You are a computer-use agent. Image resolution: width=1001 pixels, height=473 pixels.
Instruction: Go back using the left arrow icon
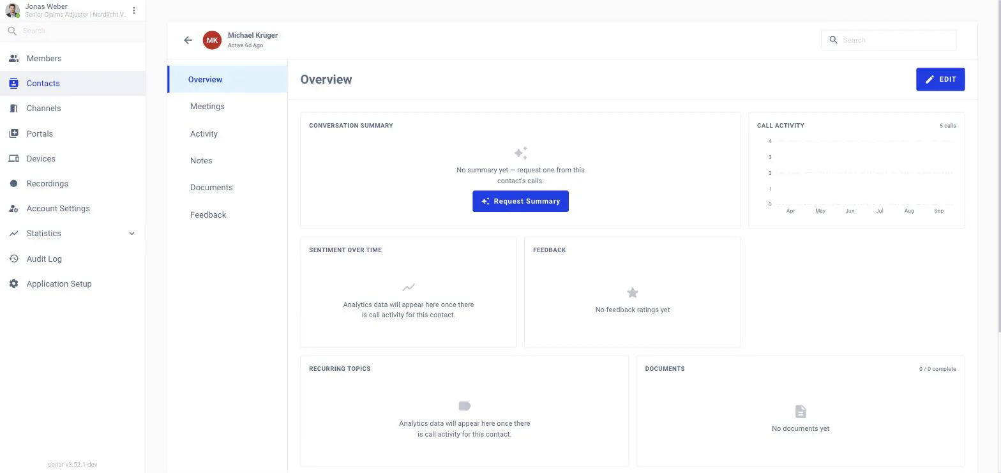click(188, 40)
